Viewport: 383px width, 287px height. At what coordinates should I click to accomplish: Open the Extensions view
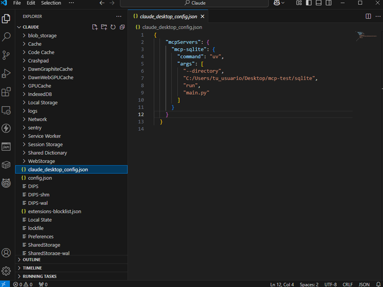[x=6, y=92]
